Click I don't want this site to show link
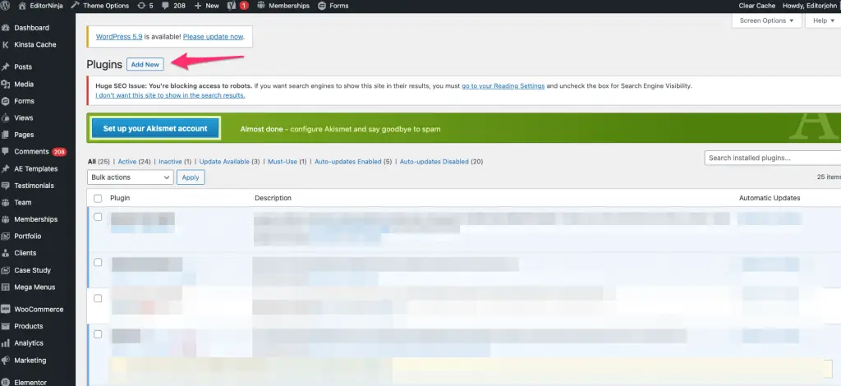 [x=170, y=95]
